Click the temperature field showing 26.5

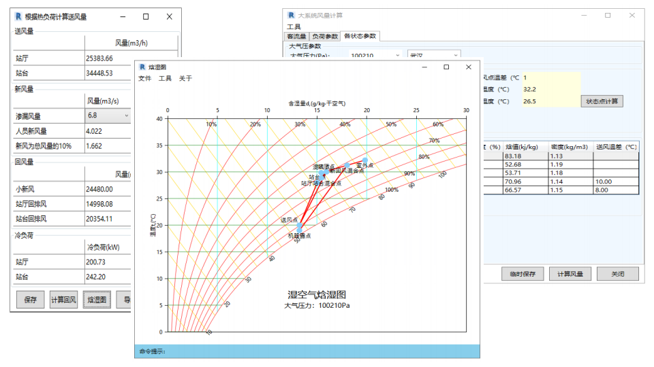(551, 101)
